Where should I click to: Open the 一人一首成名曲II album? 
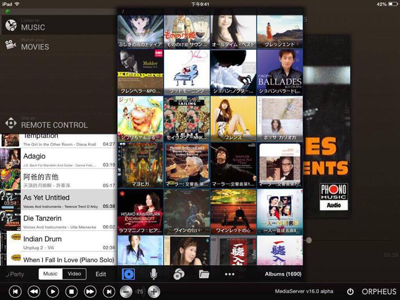280,212
